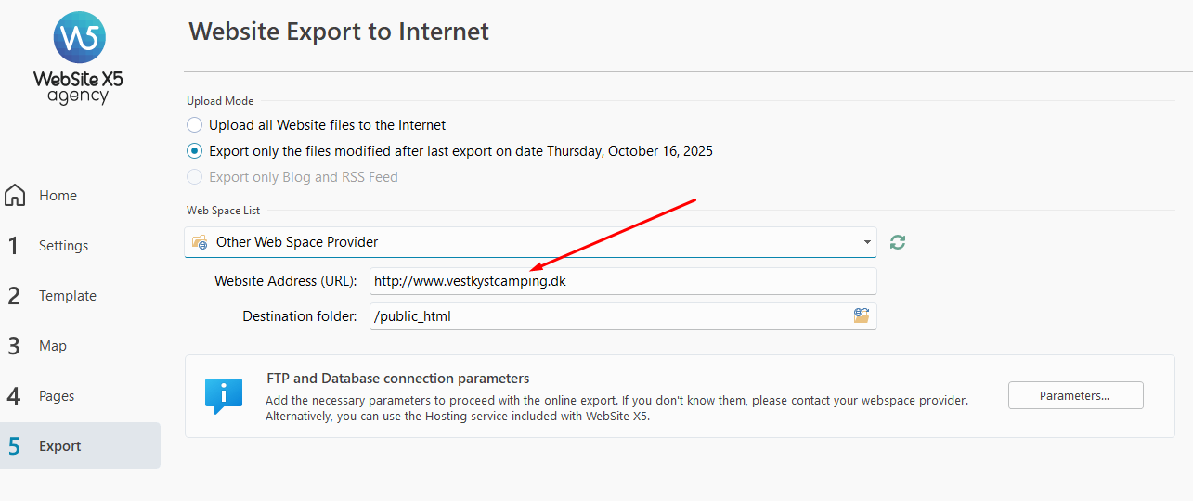Click the web space provider folder icon
This screenshot has height=501, width=1193.
pos(200,242)
